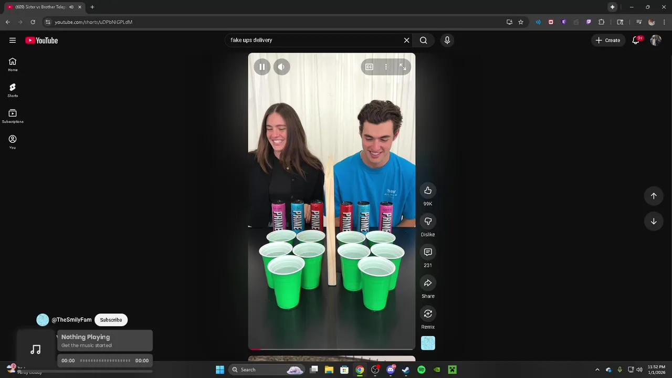Remix this Short
Viewport: 672px width, 378px height.
[x=428, y=314]
